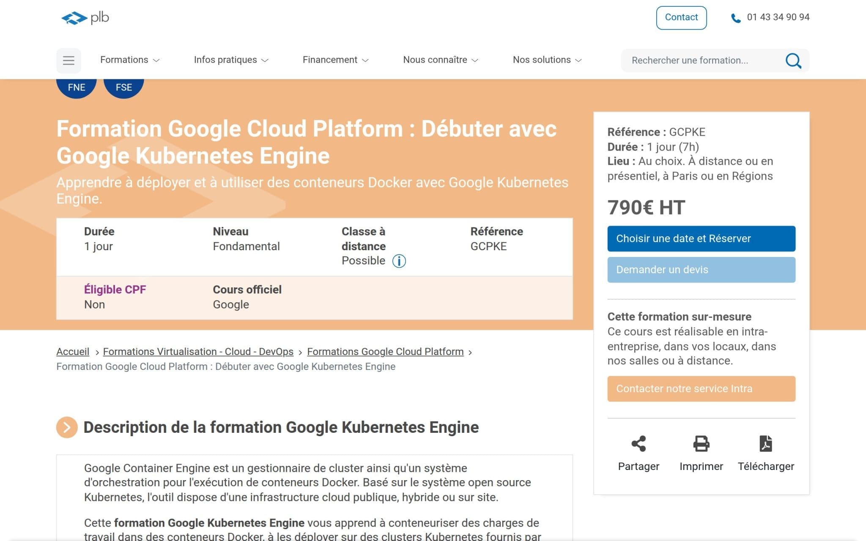This screenshot has height=541, width=866.
Task: Open Formations Google Cloud Platform breadcrumb
Action: pos(385,352)
